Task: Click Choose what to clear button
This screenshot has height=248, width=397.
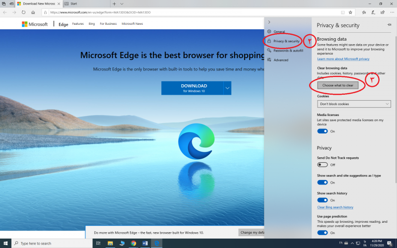Action: pyautogui.click(x=337, y=85)
